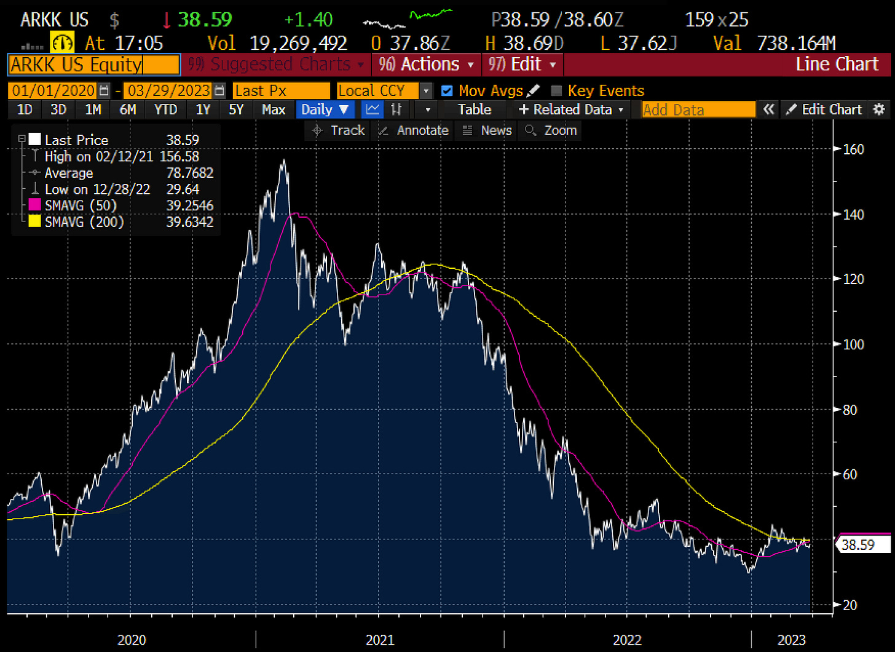The width and height of the screenshot is (895, 652).
Task: Open the 96) Actions menu
Action: pyautogui.click(x=427, y=64)
